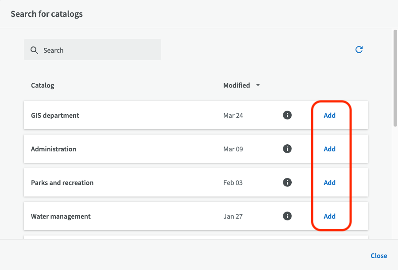Select the Water management catalog name
This screenshot has height=270, width=398.
click(x=61, y=216)
